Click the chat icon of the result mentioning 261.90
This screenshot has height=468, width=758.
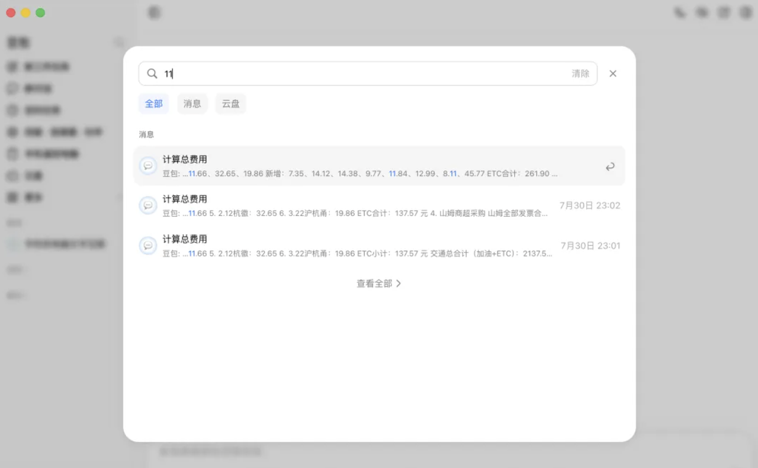click(148, 166)
